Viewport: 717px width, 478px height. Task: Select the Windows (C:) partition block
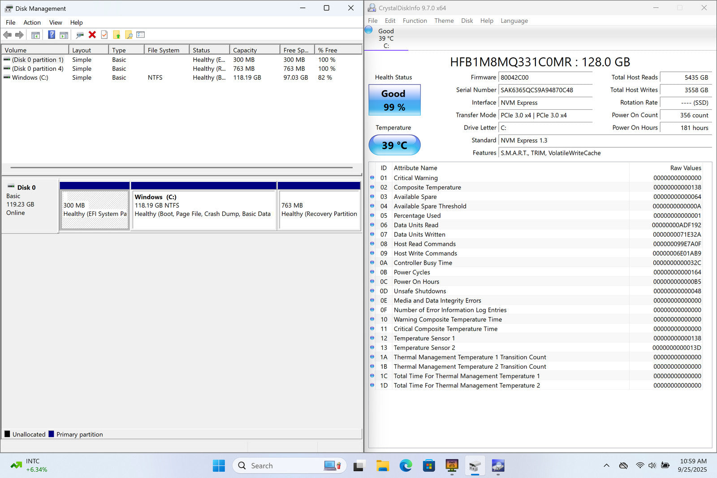click(x=203, y=210)
